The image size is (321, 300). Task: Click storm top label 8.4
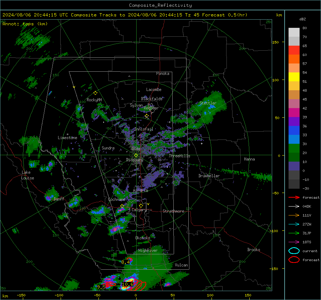(x=126, y=262)
